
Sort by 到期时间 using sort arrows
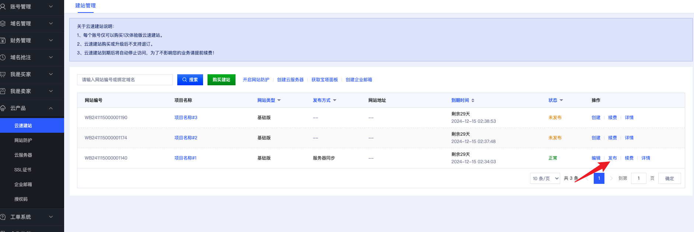[473, 100]
